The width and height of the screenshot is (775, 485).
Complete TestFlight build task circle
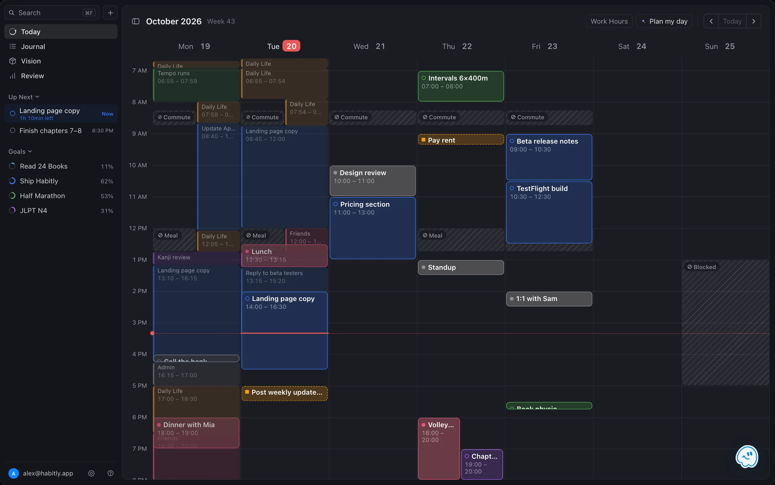pyautogui.click(x=512, y=188)
